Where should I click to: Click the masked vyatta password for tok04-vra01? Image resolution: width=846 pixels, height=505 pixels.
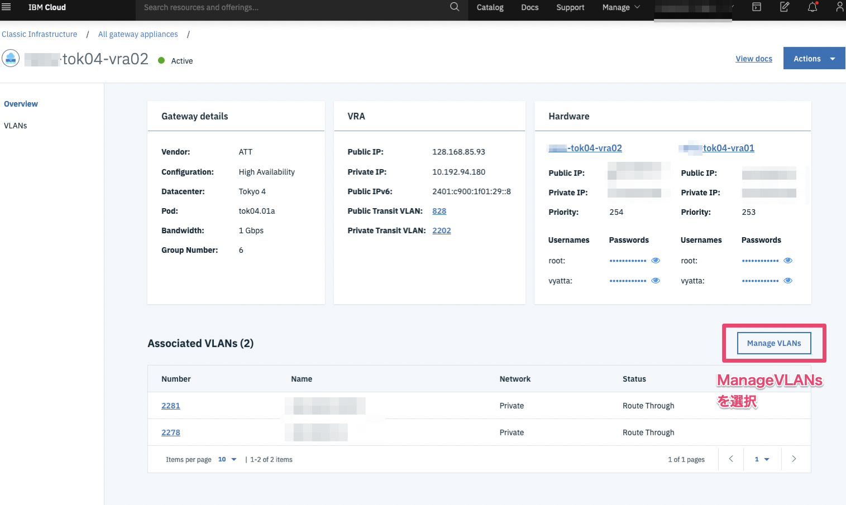(760, 281)
